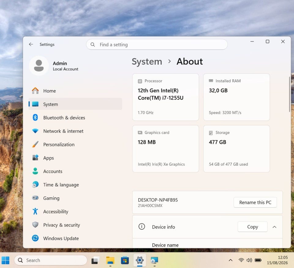
Task: Click the taskbar battery icon
Action: (258, 260)
